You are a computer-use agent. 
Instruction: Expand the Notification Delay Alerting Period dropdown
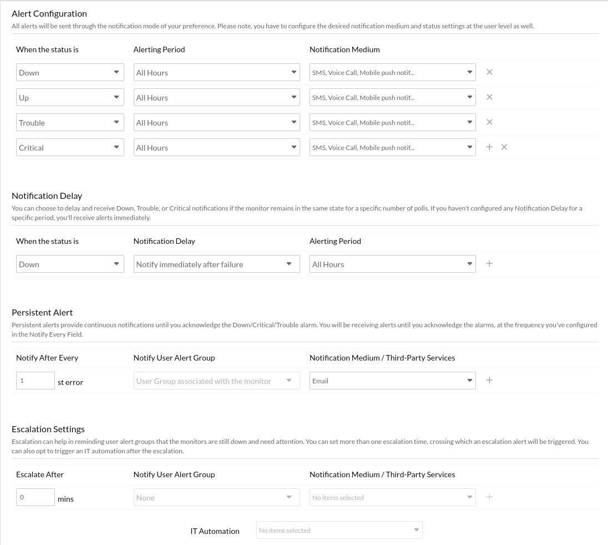coord(392,264)
